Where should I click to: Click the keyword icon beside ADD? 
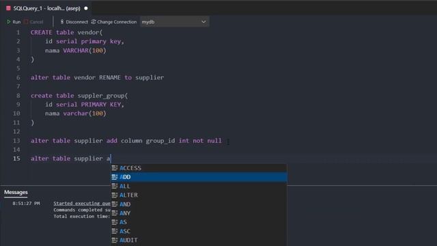(115, 177)
